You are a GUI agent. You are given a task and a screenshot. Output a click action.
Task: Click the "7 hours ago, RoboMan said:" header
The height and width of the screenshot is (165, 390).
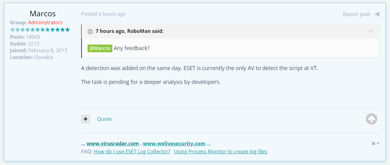coord(129,31)
